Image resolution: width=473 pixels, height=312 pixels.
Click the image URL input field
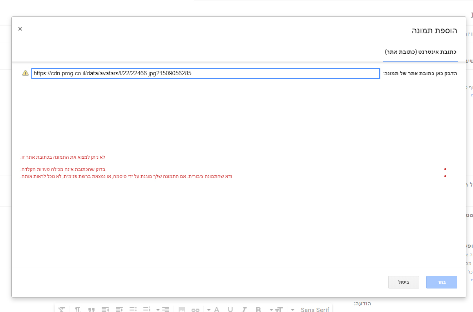(206, 73)
